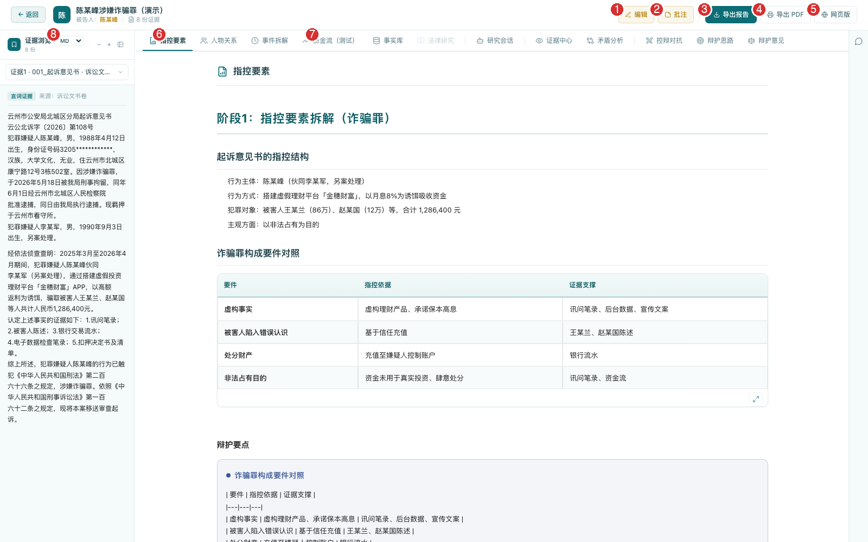Click the 导出 PDF button
868x542 pixels.
pyautogui.click(x=785, y=15)
